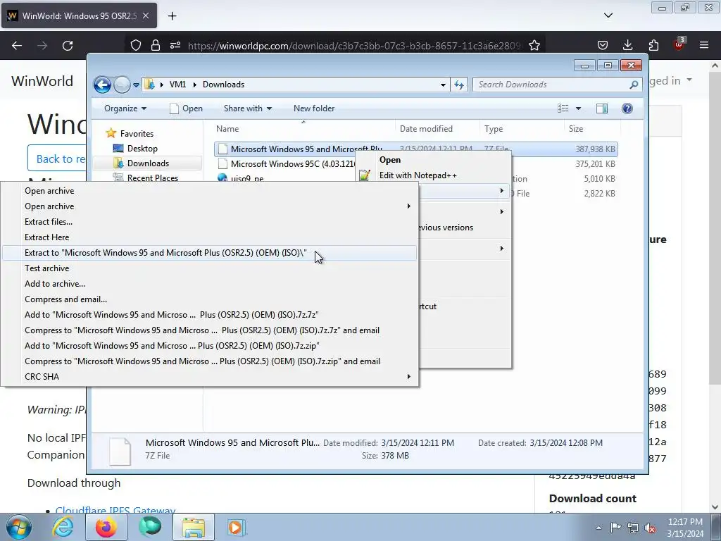The width and height of the screenshot is (721, 541).
Task: Open Firefox downloads panel
Action: point(627,45)
